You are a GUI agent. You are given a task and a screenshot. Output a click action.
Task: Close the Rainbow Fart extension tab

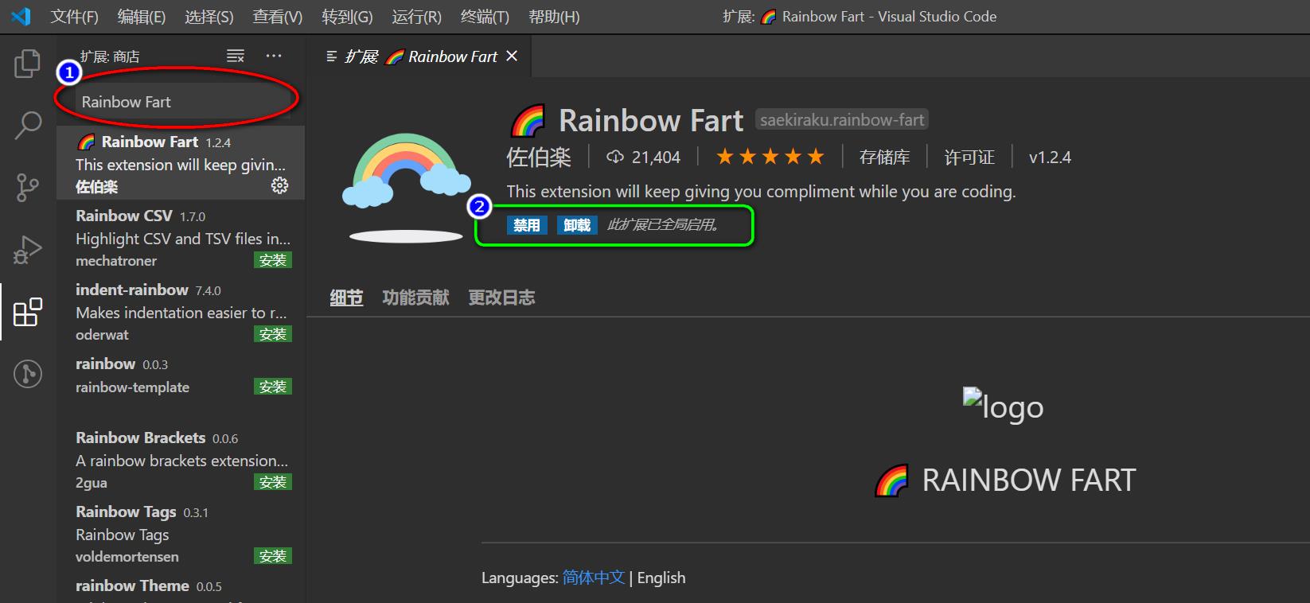(512, 56)
